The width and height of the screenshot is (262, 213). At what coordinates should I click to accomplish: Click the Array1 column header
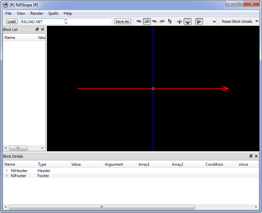coord(153,164)
